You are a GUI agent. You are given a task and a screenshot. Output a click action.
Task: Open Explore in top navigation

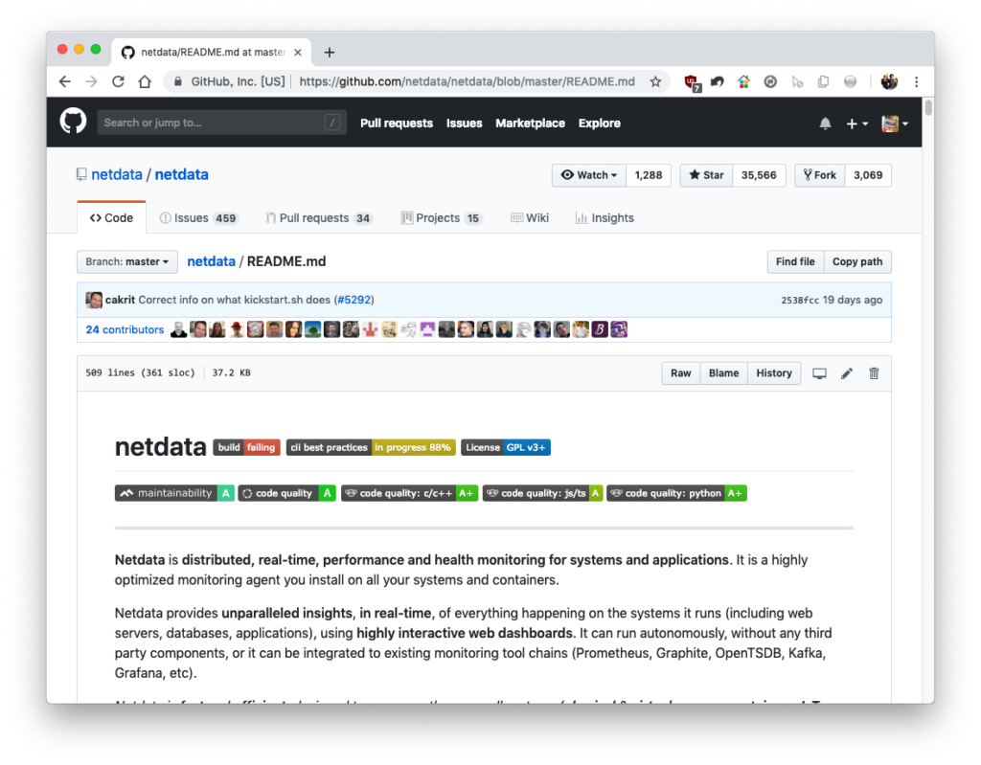600,124
